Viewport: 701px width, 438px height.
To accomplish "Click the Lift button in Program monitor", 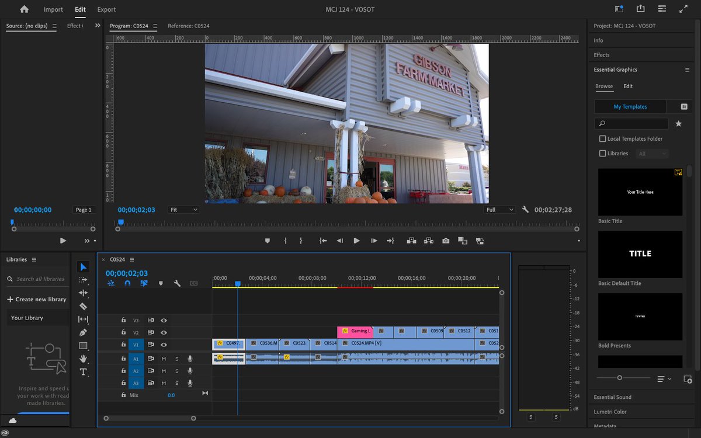I will 411,241.
